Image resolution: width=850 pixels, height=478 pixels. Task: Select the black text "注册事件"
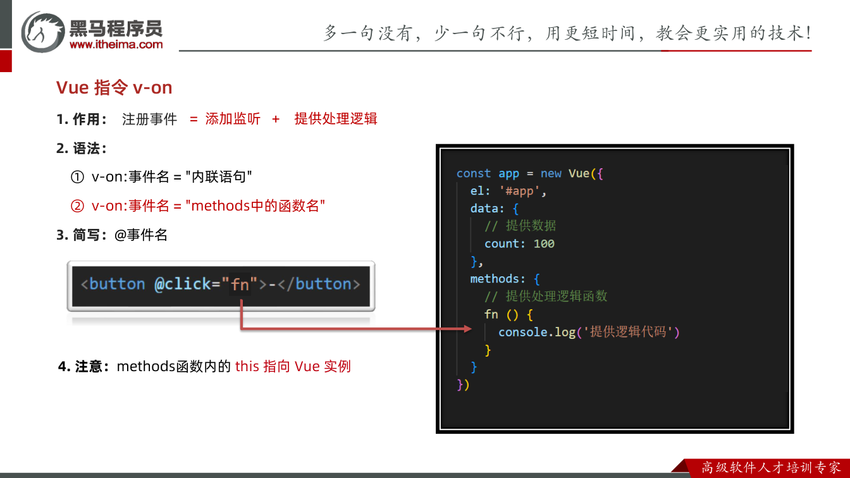[149, 119]
